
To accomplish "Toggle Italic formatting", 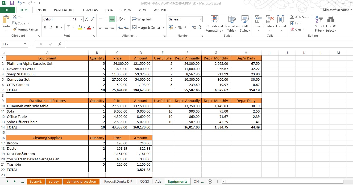I will pyautogui.click(x=51, y=27).
